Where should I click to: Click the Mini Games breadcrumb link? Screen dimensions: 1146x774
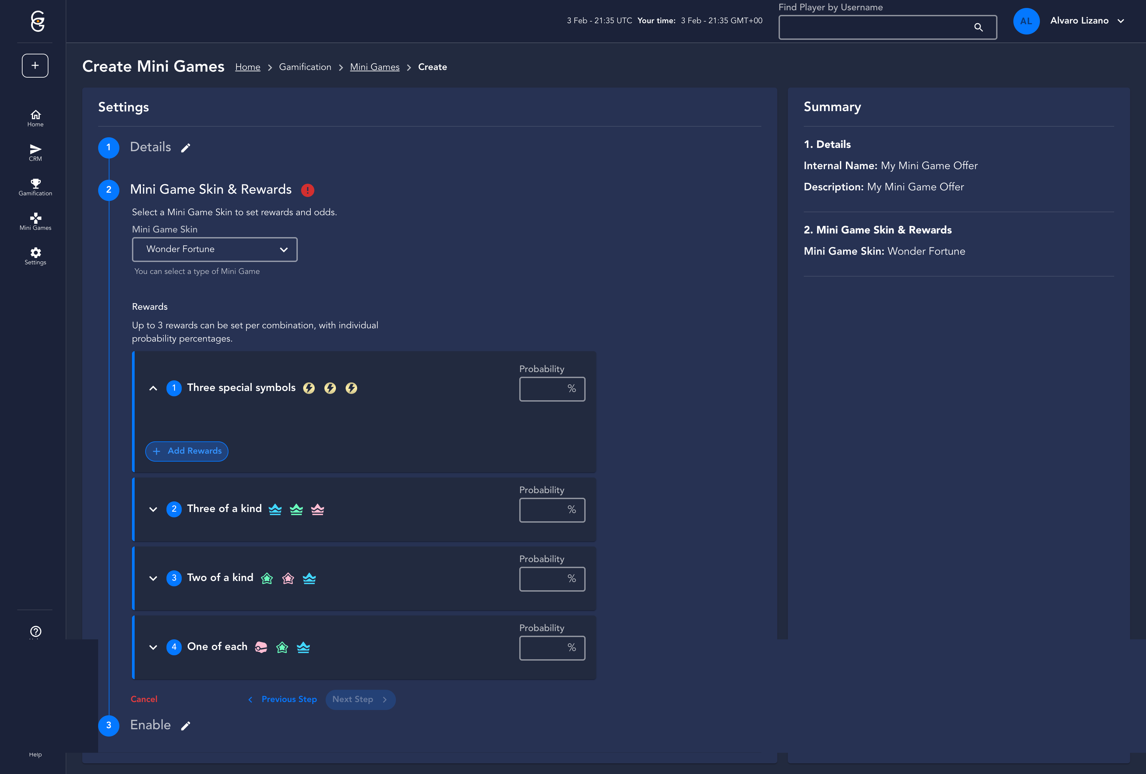[x=374, y=67]
